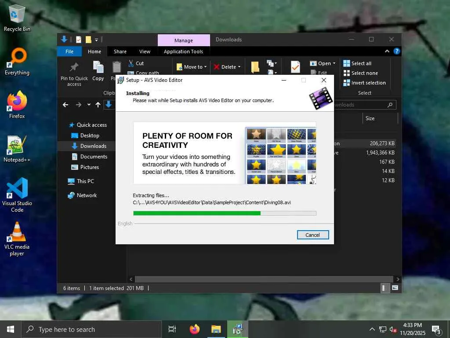Click the search magnifier in Downloads search box
Screen dimensions: 450x338
(390, 105)
